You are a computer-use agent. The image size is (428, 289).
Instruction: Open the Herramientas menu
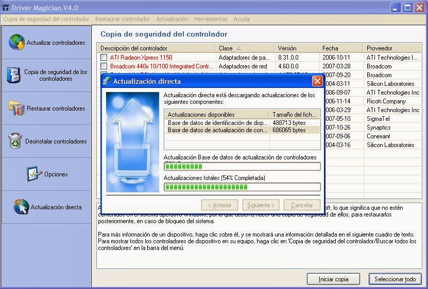pyautogui.click(x=210, y=19)
